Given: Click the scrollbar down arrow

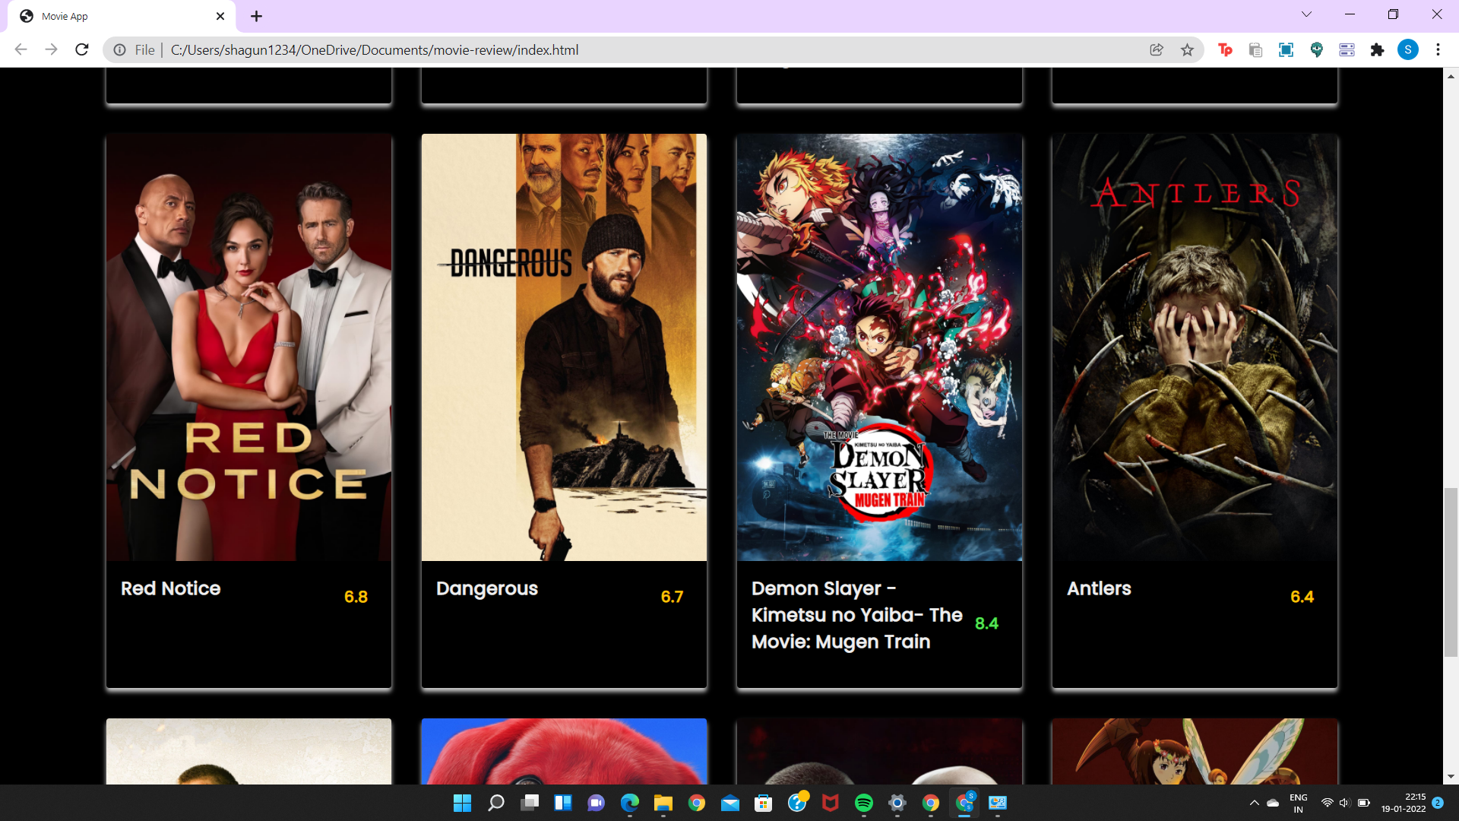Looking at the screenshot, I should [x=1451, y=777].
